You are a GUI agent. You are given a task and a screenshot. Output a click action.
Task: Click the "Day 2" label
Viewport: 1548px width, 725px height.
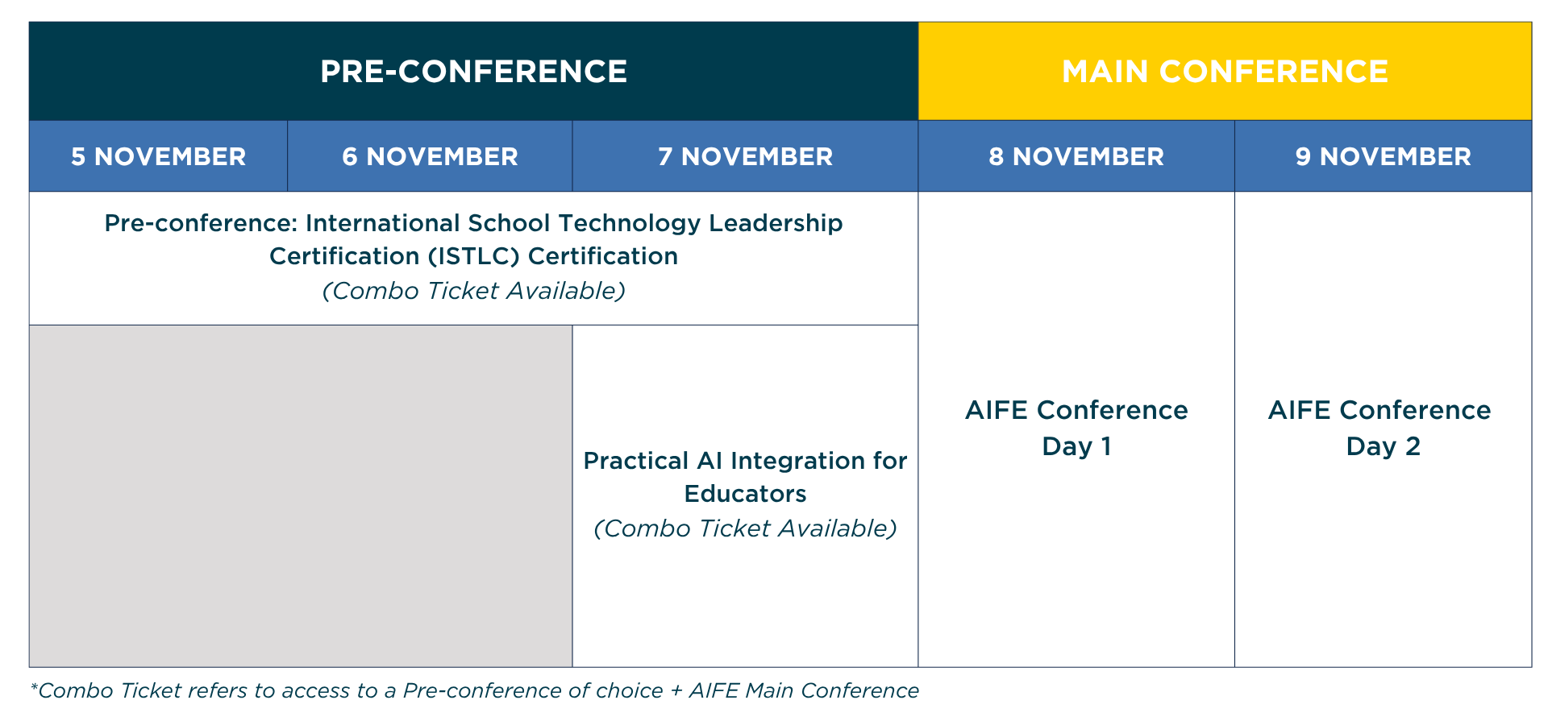(1383, 446)
